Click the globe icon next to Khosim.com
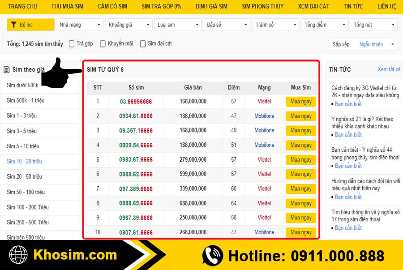 [18, 255]
